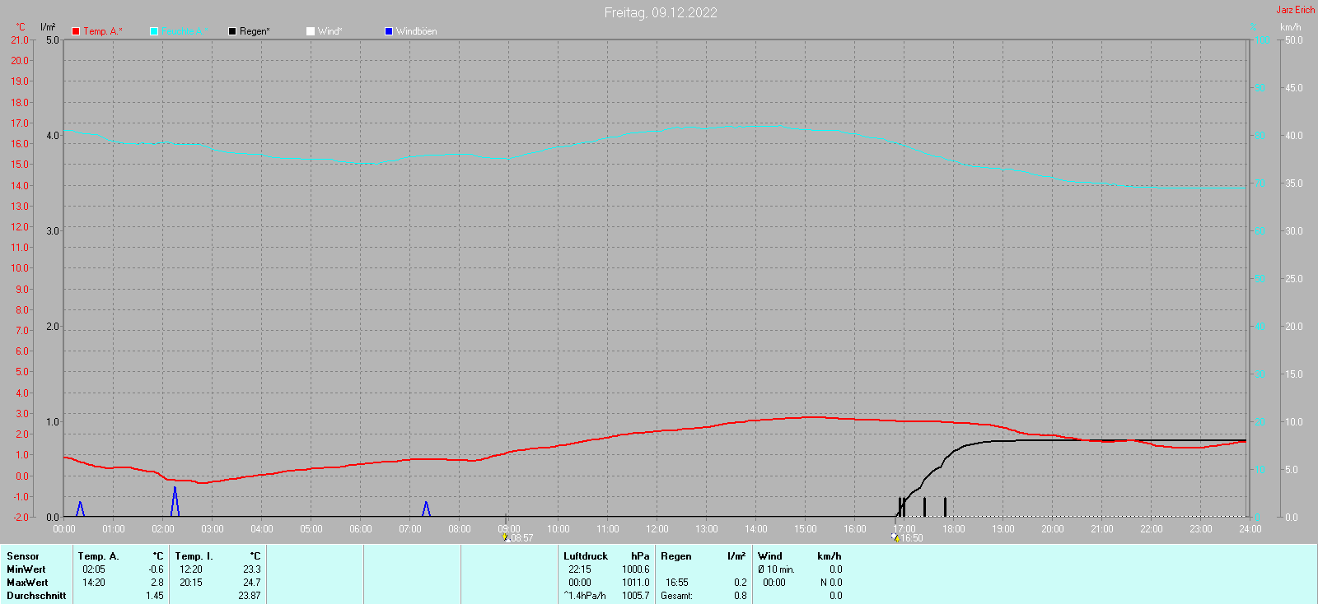Image resolution: width=1318 pixels, height=604 pixels.
Task: Select the Windböen legend label
Action: pyautogui.click(x=417, y=31)
